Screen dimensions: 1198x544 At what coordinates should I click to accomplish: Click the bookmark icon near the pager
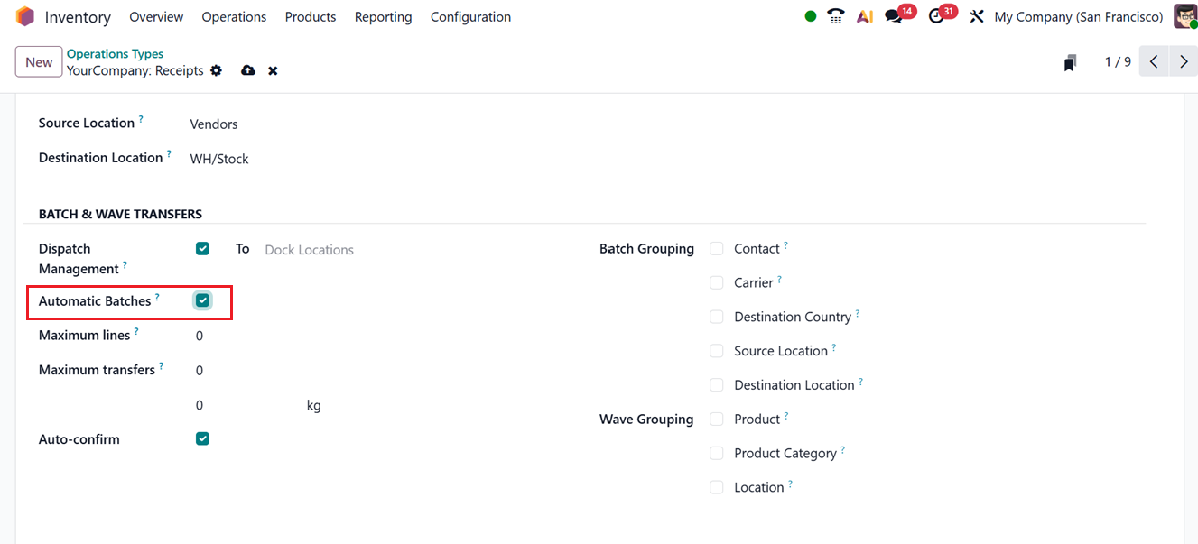1070,60
